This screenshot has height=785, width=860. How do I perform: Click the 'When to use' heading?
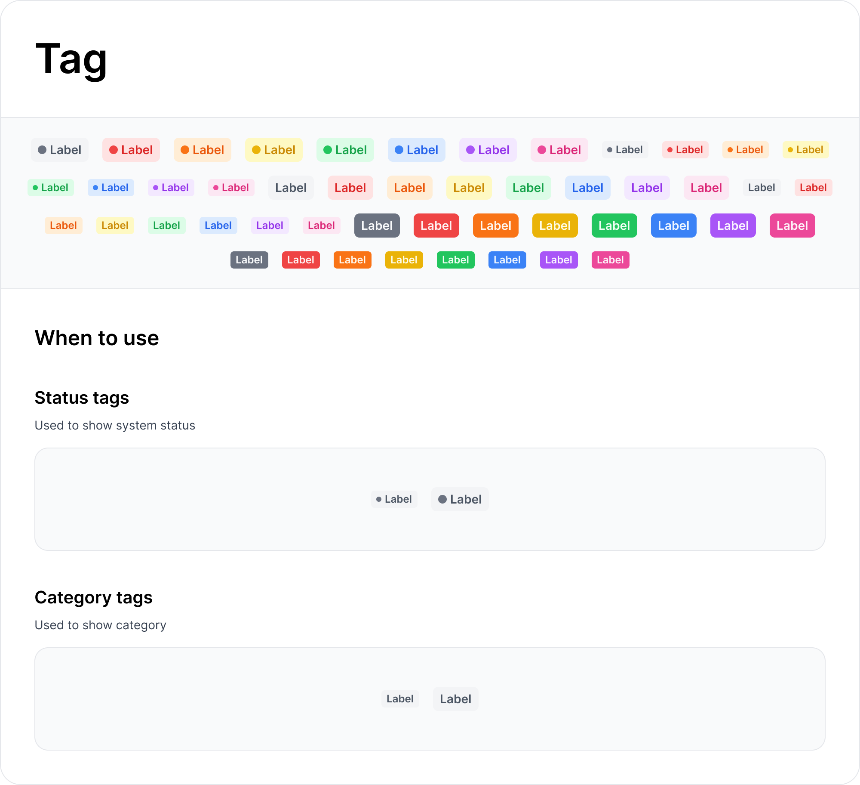(97, 338)
